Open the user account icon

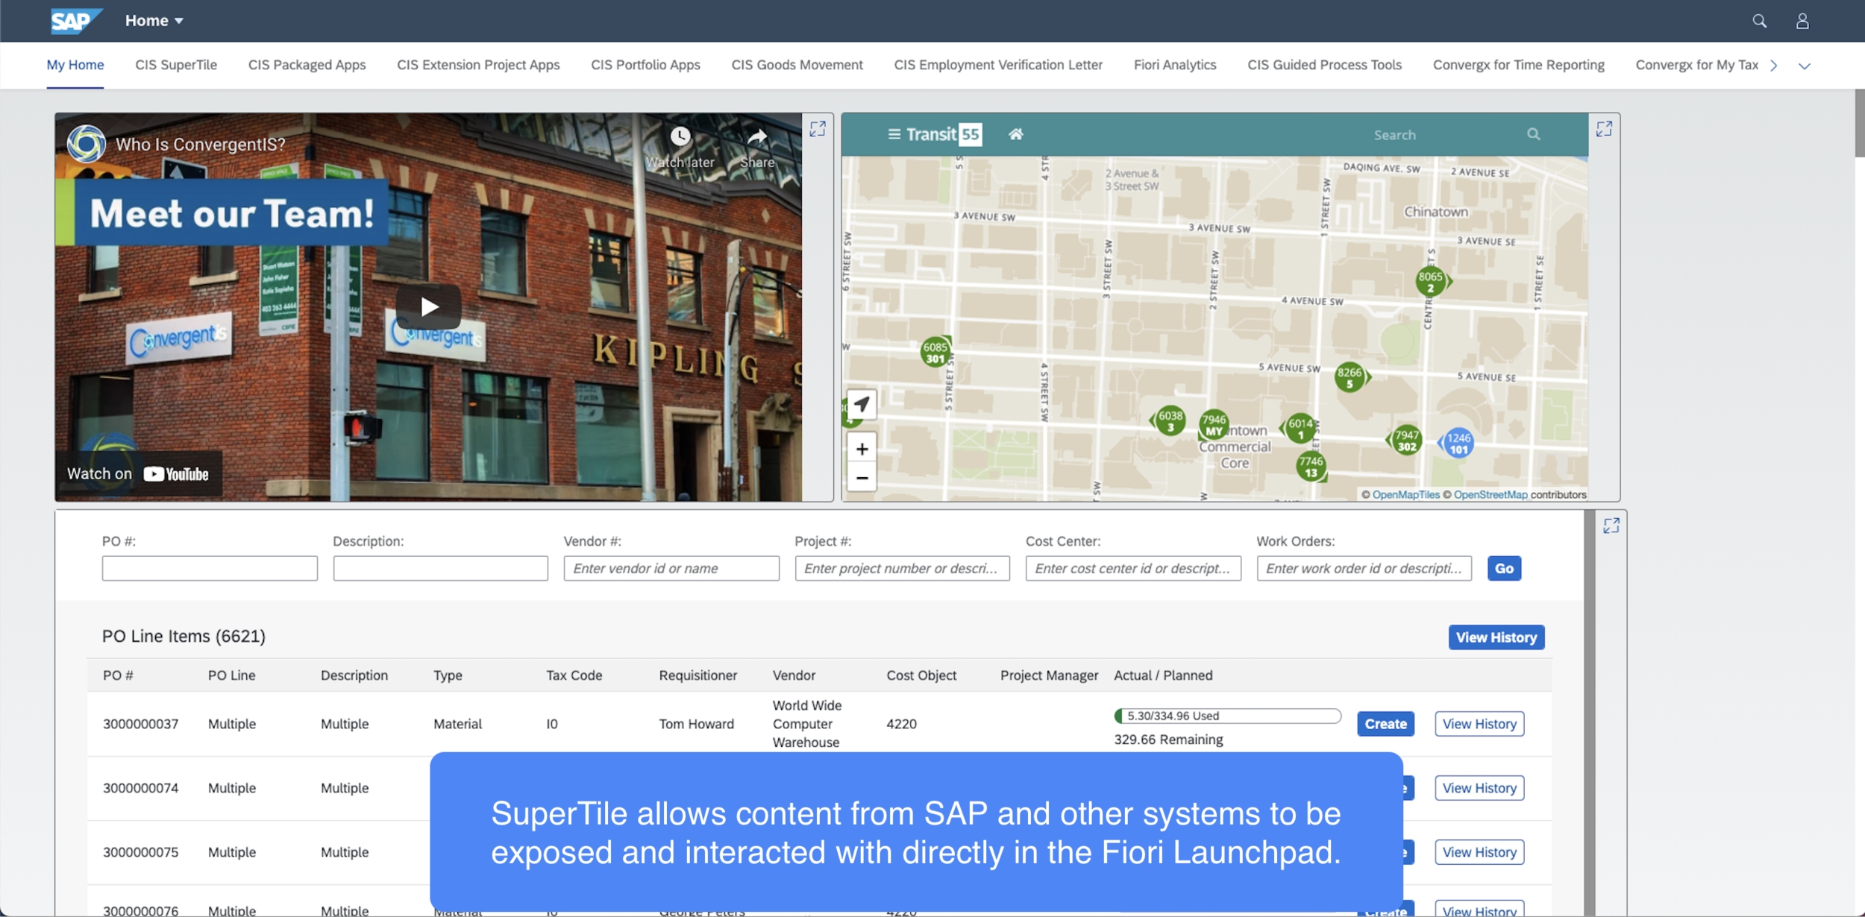(1802, 20)
